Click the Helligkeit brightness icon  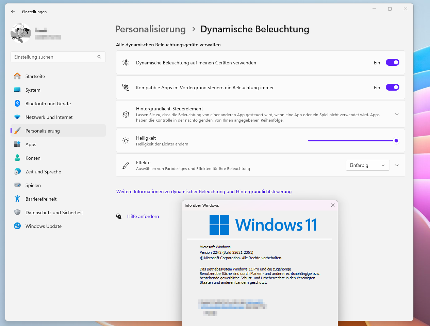[126, 141]
